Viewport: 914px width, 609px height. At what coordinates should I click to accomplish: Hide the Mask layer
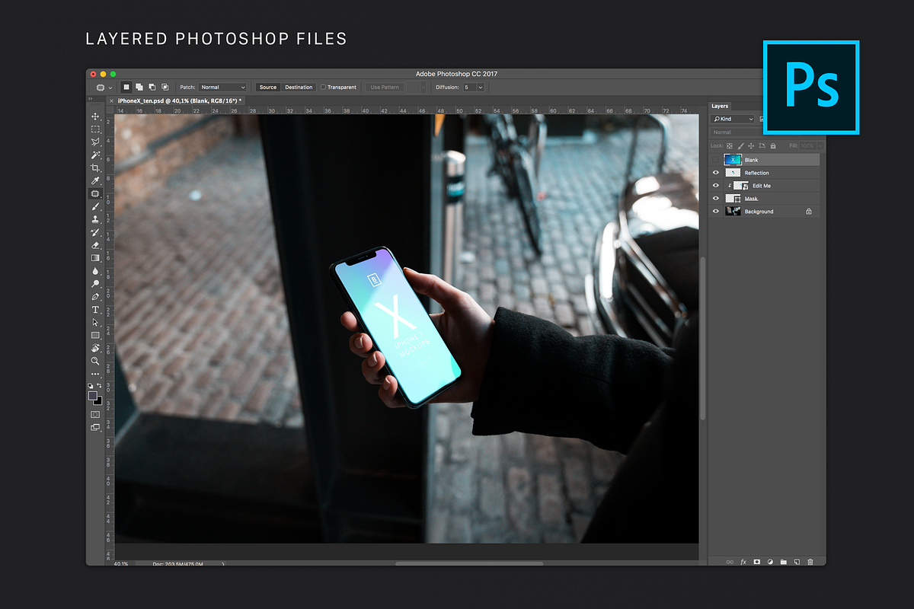(716, 199)
